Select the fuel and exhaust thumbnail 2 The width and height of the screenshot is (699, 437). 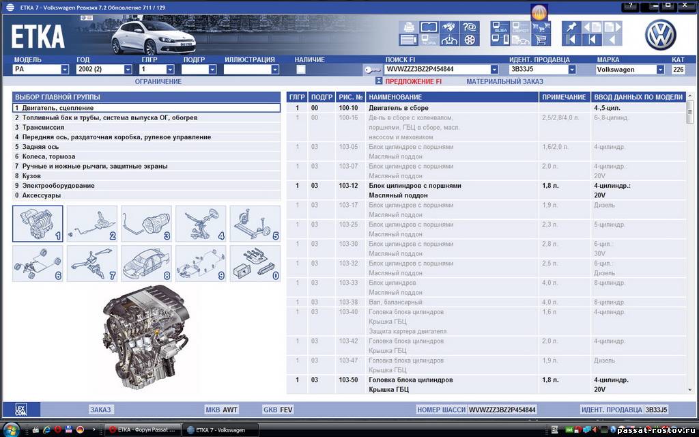click(92, 224)
